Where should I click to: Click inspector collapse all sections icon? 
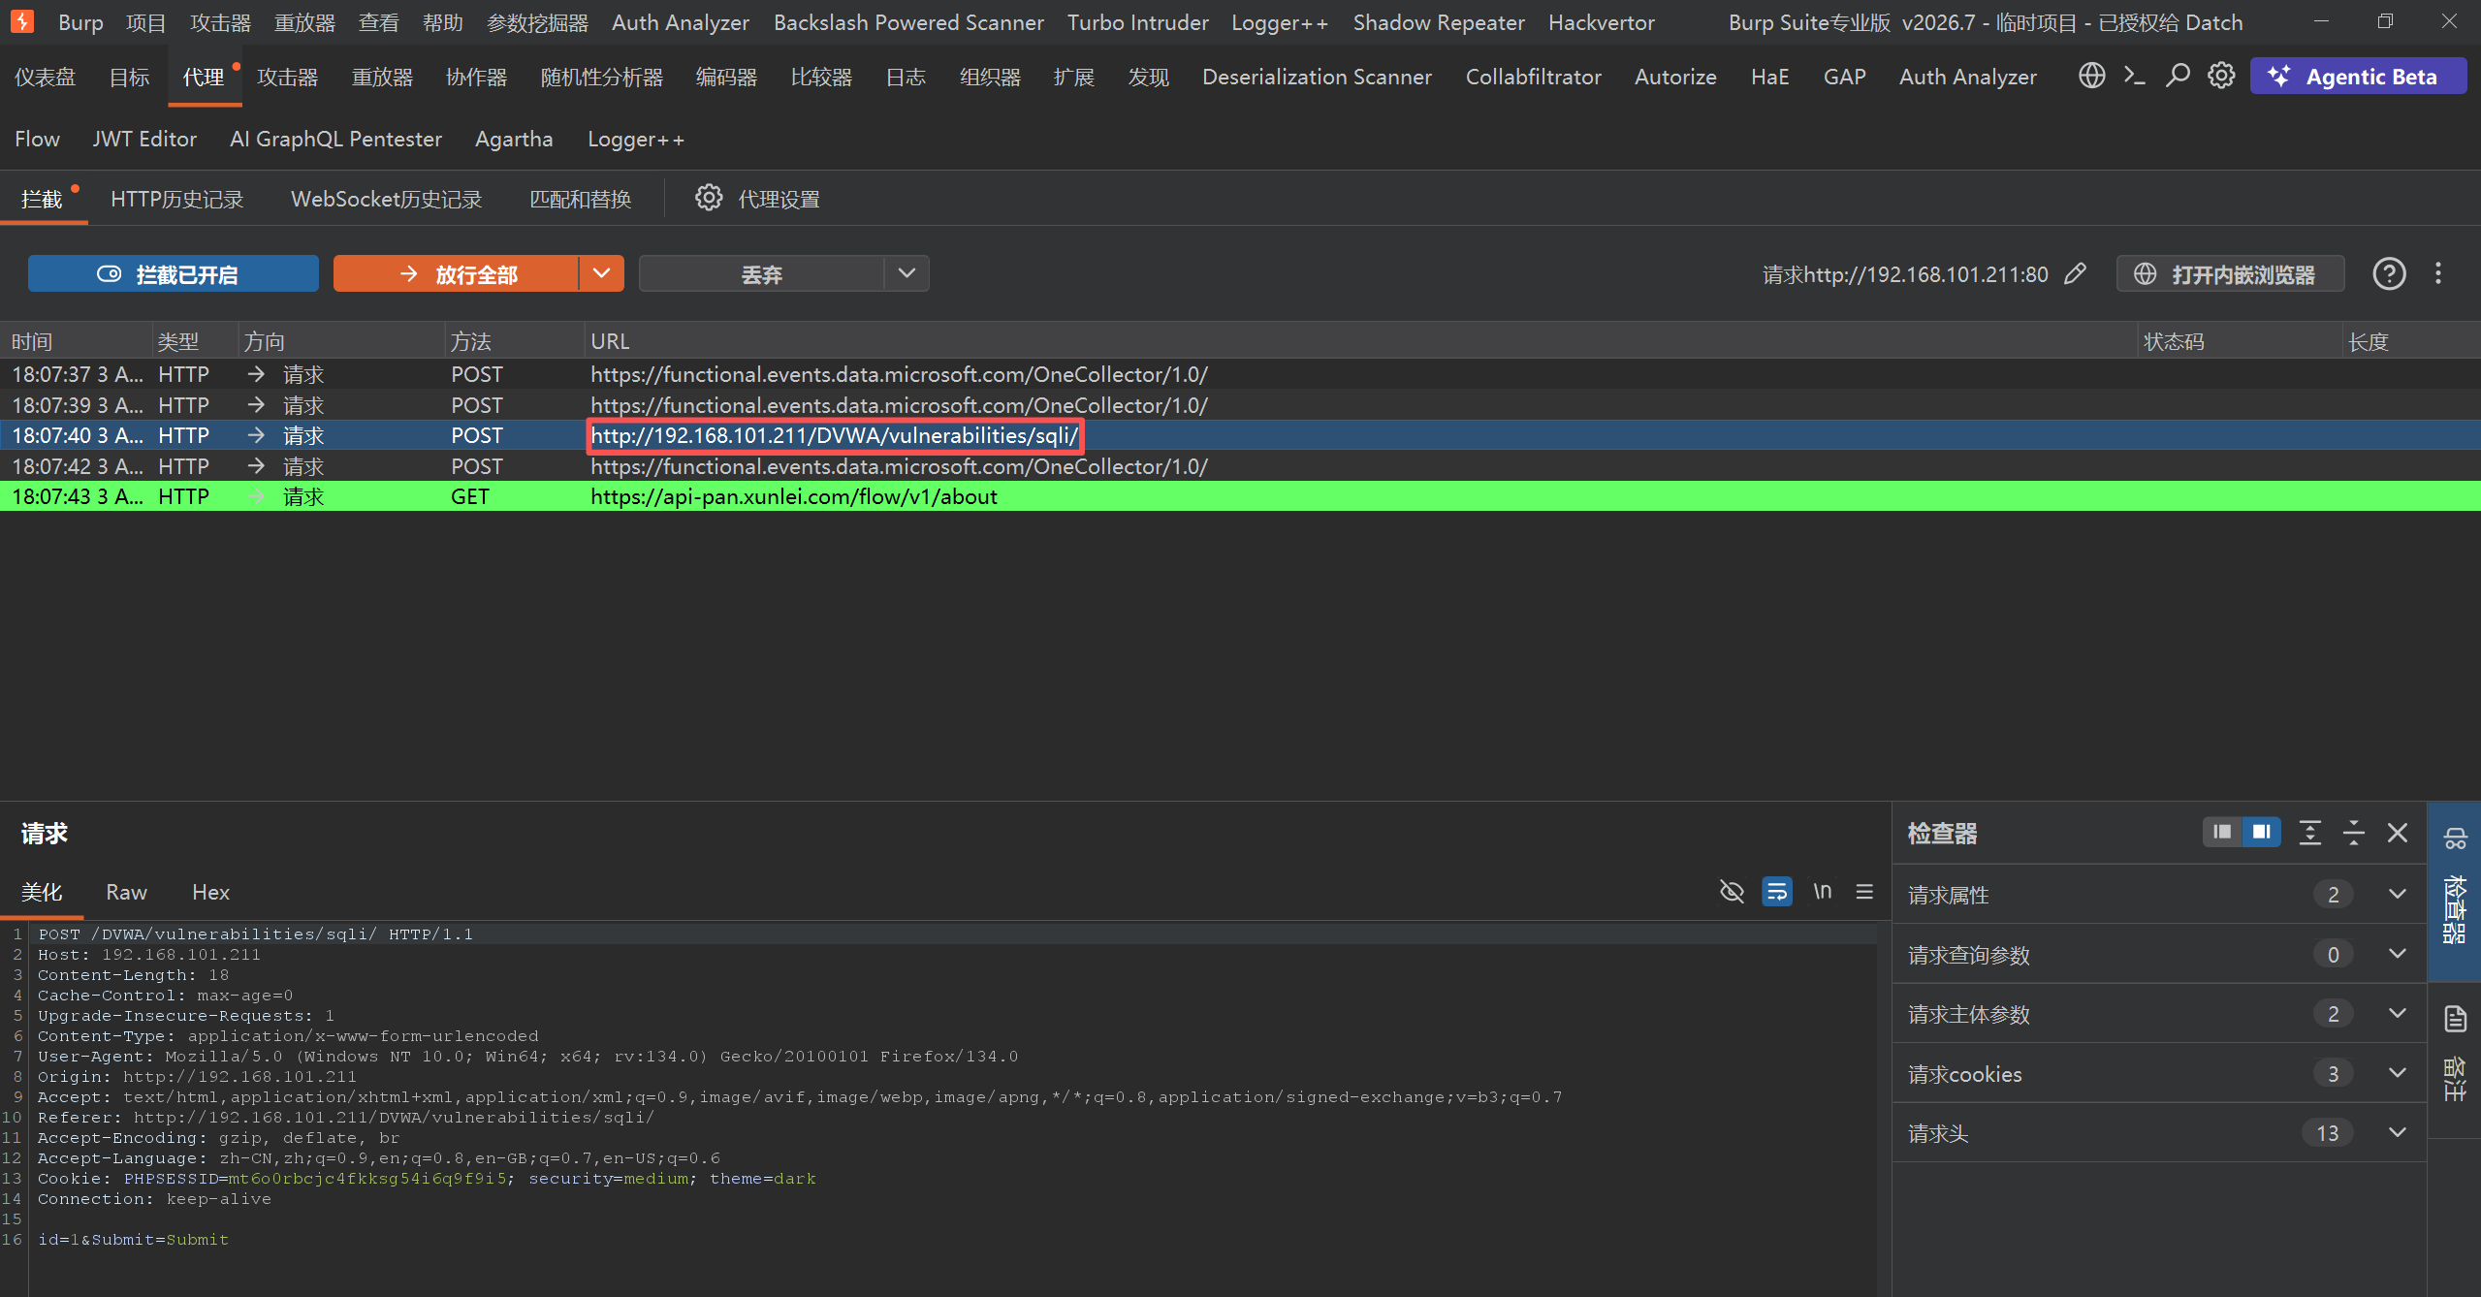pyautogui.click(x=2354, y=833)
